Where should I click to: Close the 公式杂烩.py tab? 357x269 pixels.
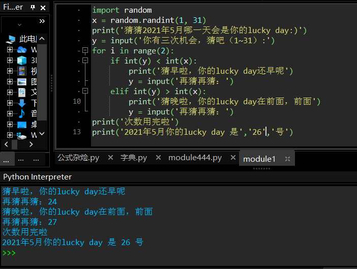(110, 158)
